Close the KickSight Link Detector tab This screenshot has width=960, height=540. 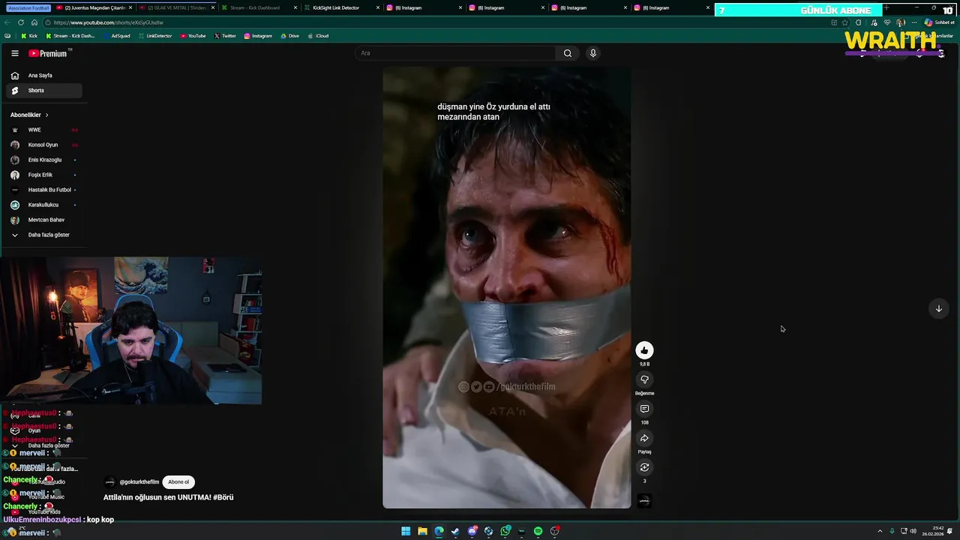378,7
